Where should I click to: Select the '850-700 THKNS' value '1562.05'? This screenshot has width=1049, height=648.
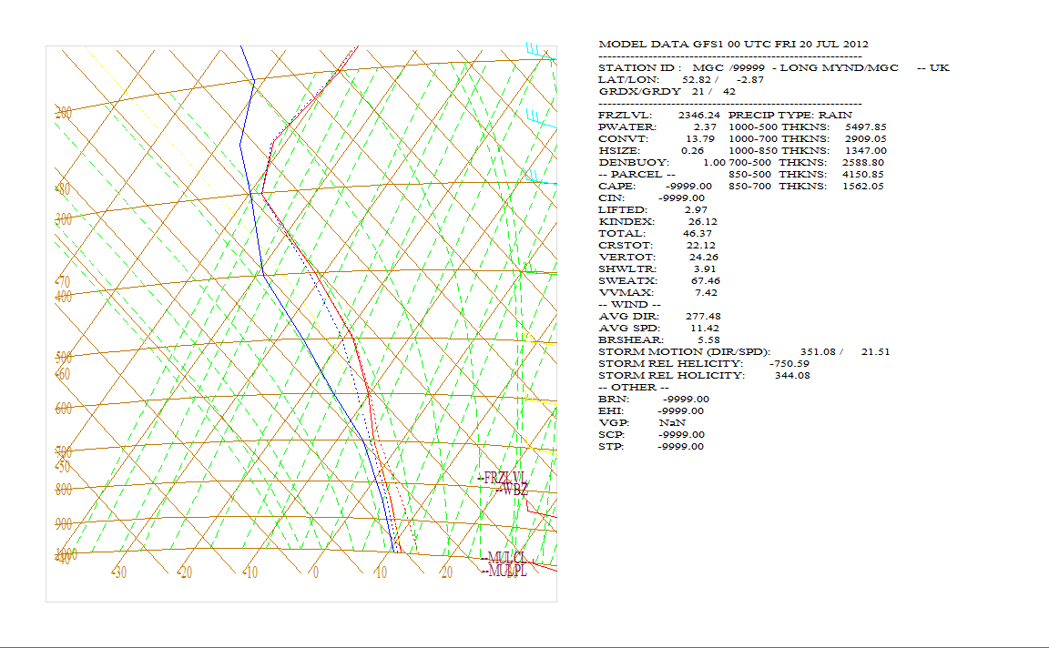[x=863, y=186]
